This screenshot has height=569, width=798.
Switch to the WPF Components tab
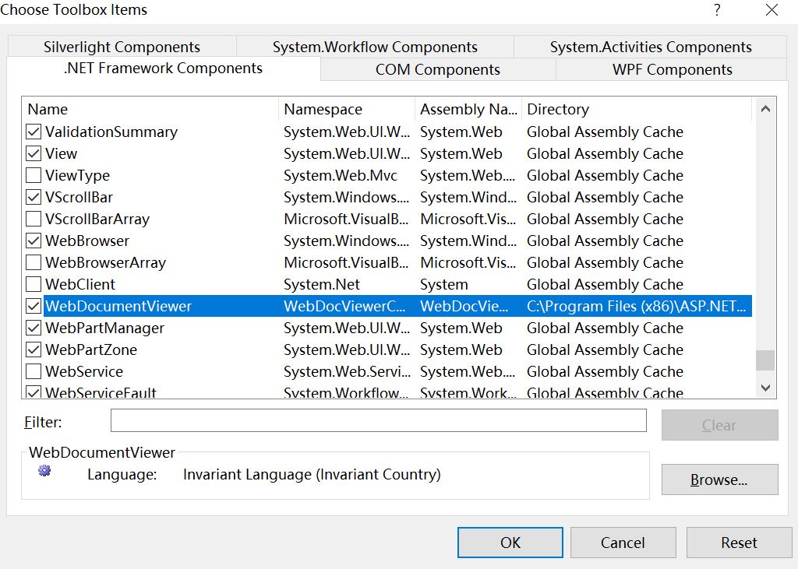[x=672, y=69]
